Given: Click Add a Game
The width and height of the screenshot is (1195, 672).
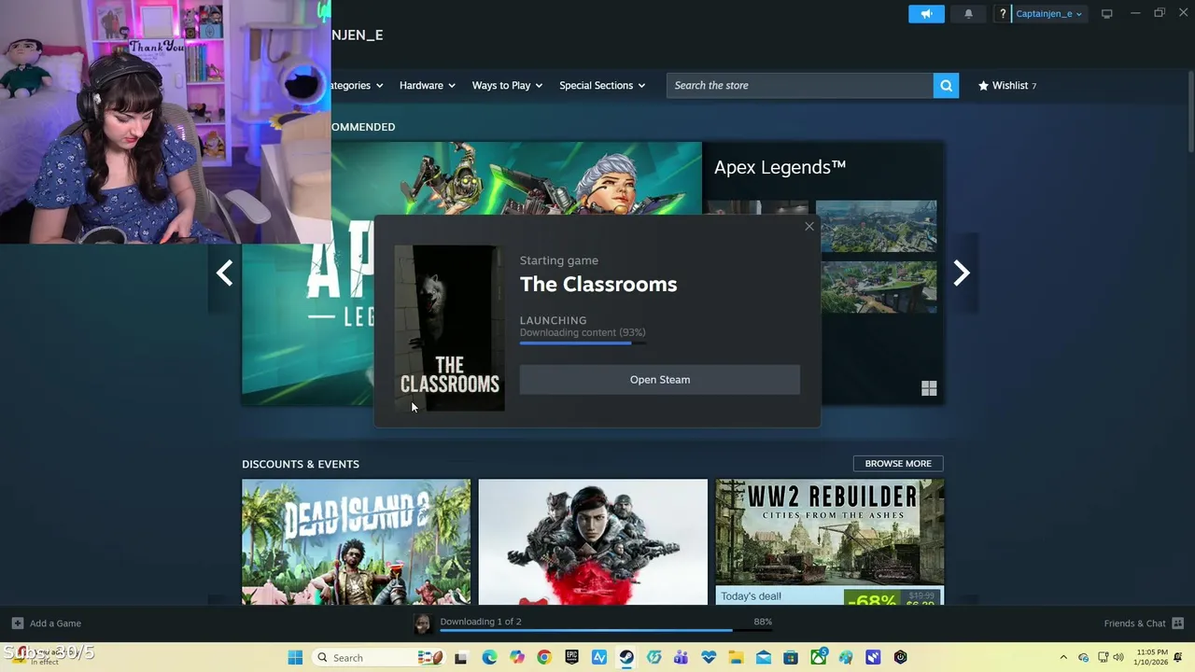Looking at the screenshot, I should 46,623.
